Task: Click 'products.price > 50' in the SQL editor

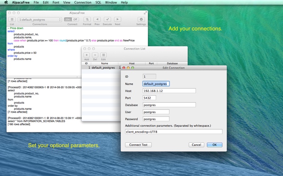Action: point(25,53)
